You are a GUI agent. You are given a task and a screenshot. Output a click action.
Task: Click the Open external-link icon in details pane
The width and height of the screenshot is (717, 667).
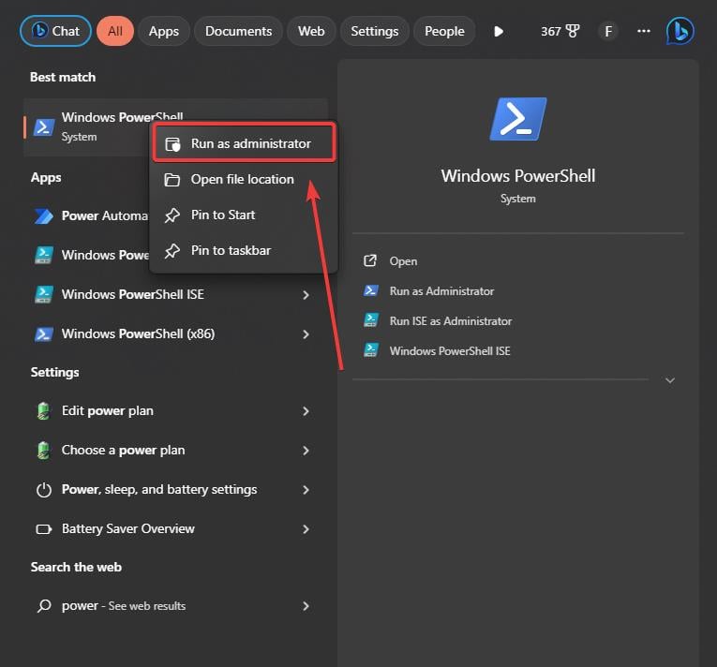(370, 260)
